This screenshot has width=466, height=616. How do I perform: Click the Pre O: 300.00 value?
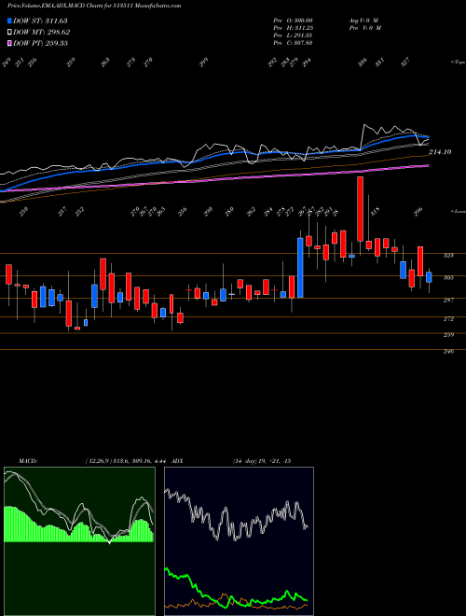point(294,21)
